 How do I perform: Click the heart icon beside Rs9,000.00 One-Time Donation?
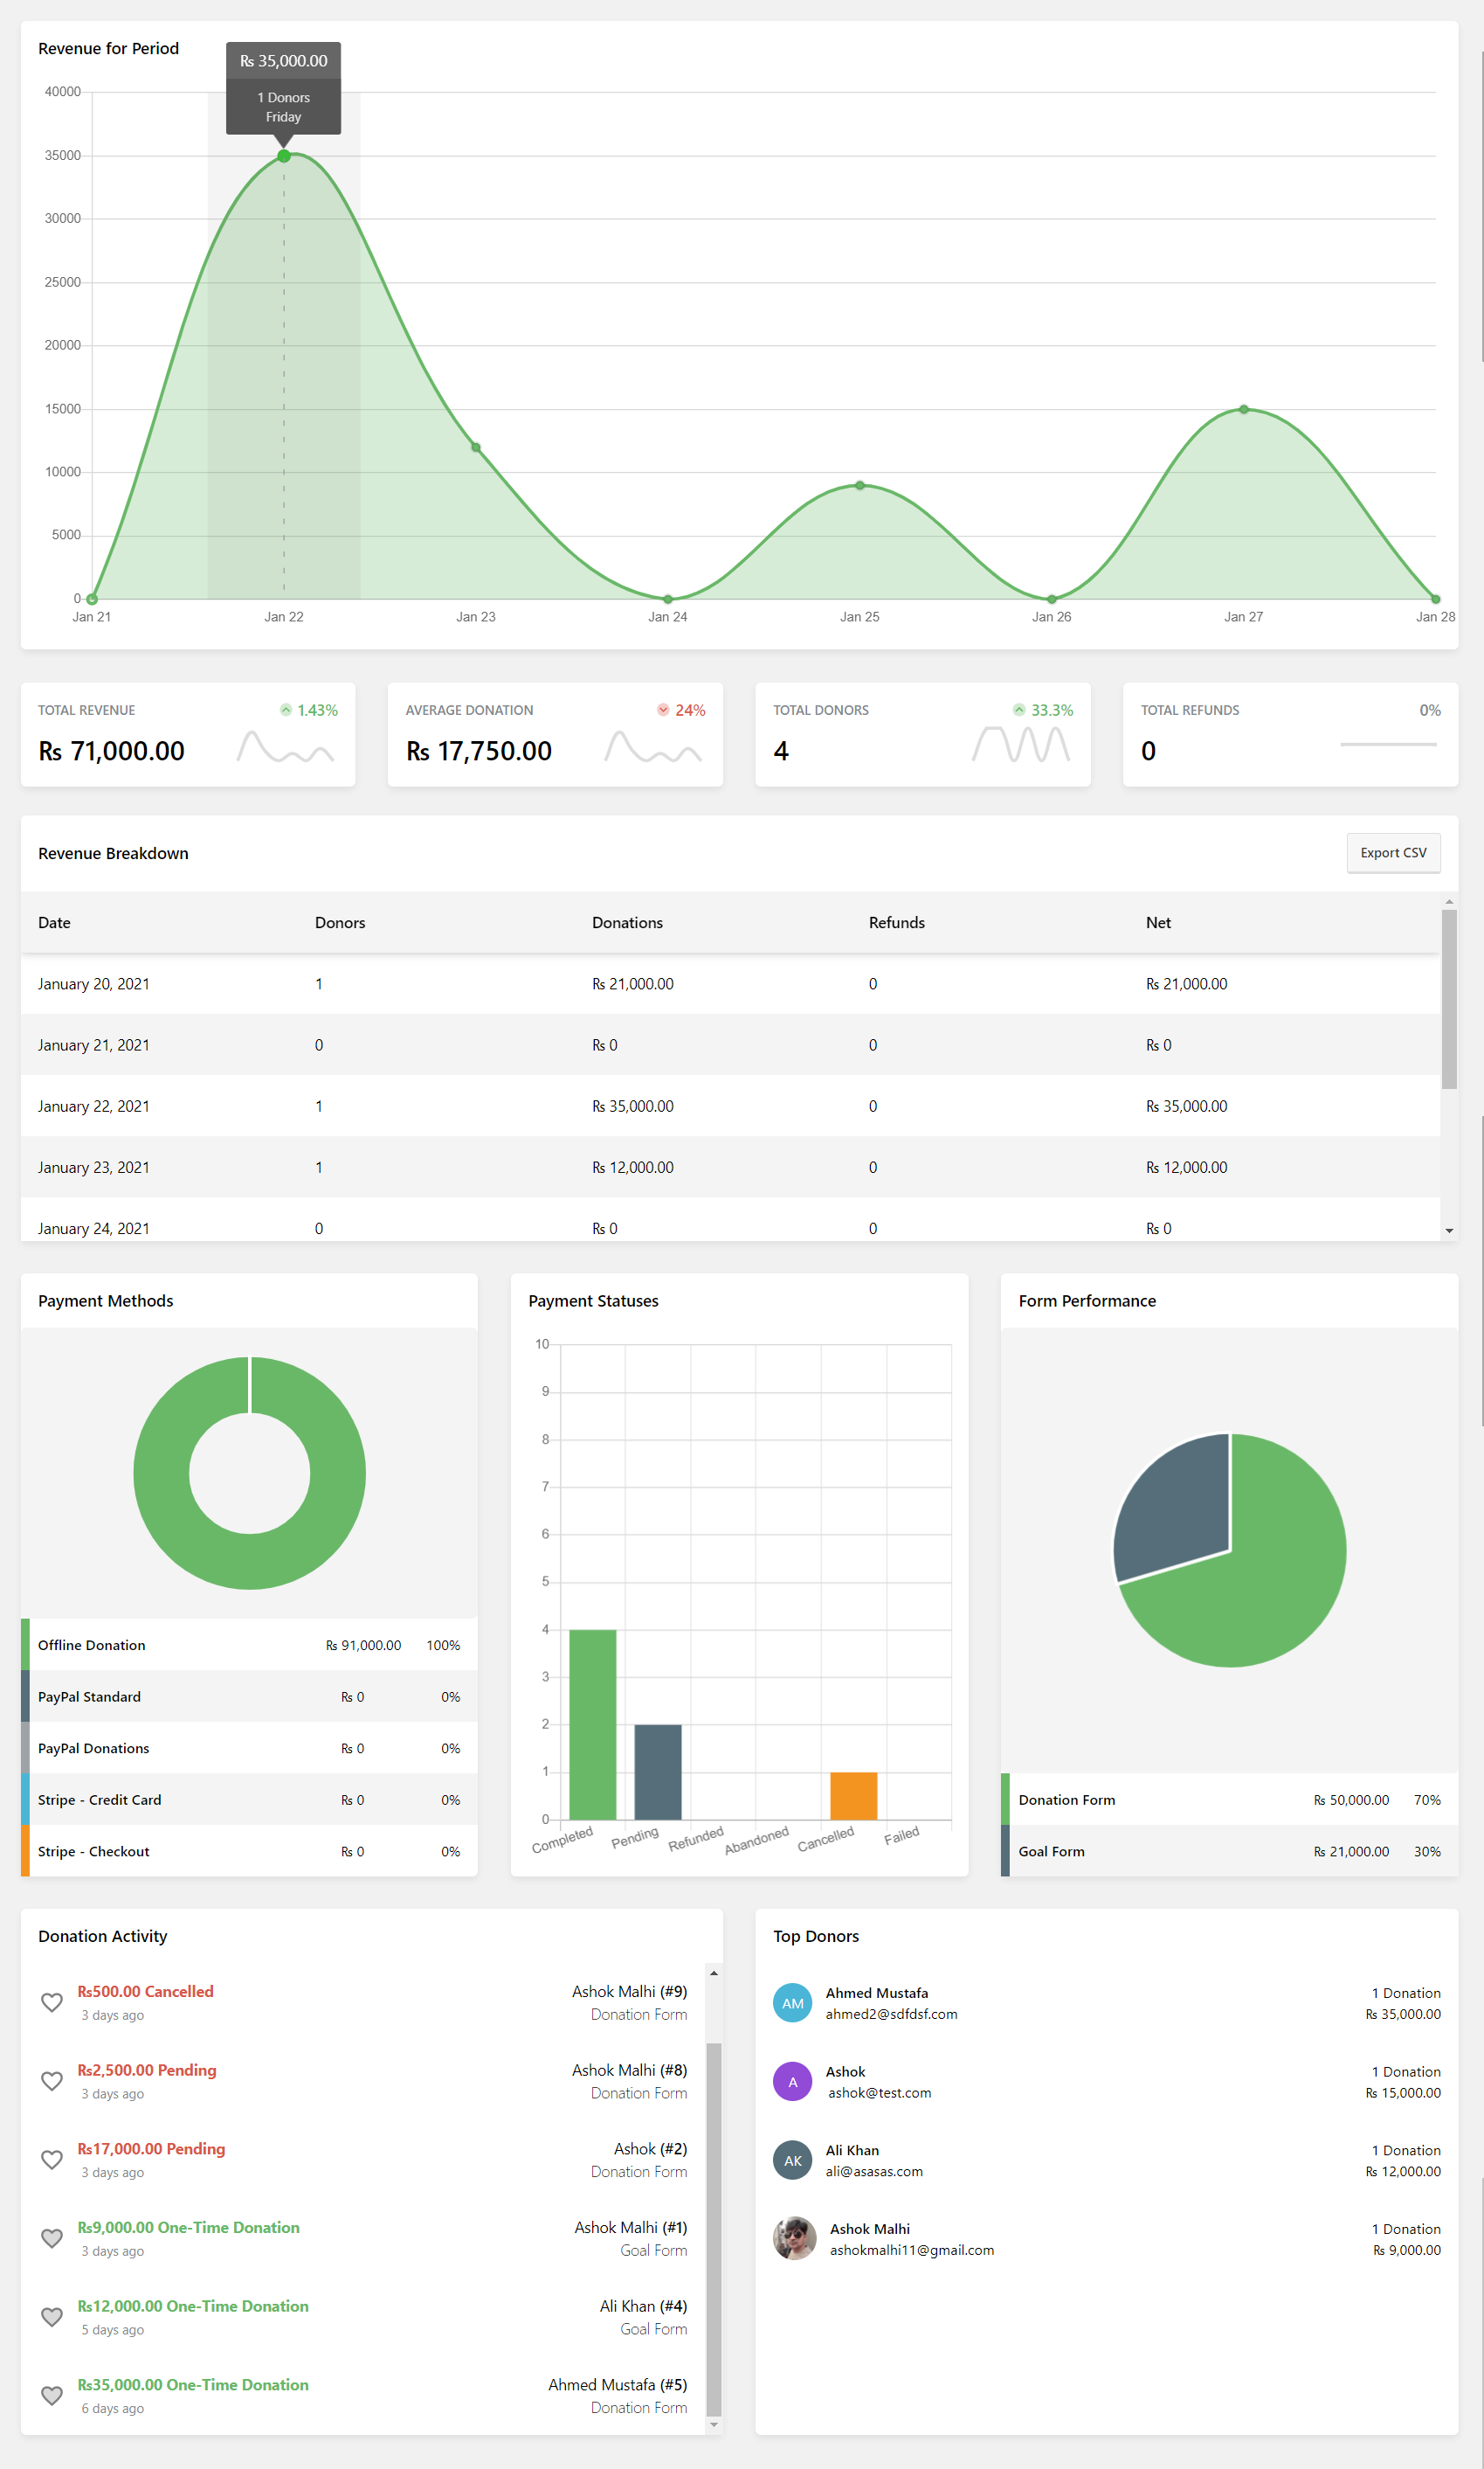tap(52, 2238)
